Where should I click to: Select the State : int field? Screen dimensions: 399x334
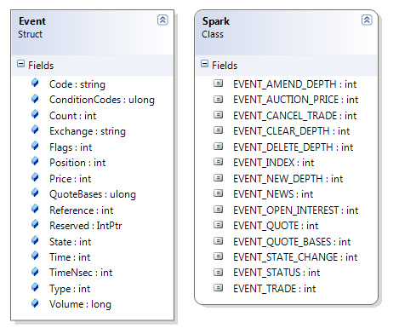click(x=70, y=242)
